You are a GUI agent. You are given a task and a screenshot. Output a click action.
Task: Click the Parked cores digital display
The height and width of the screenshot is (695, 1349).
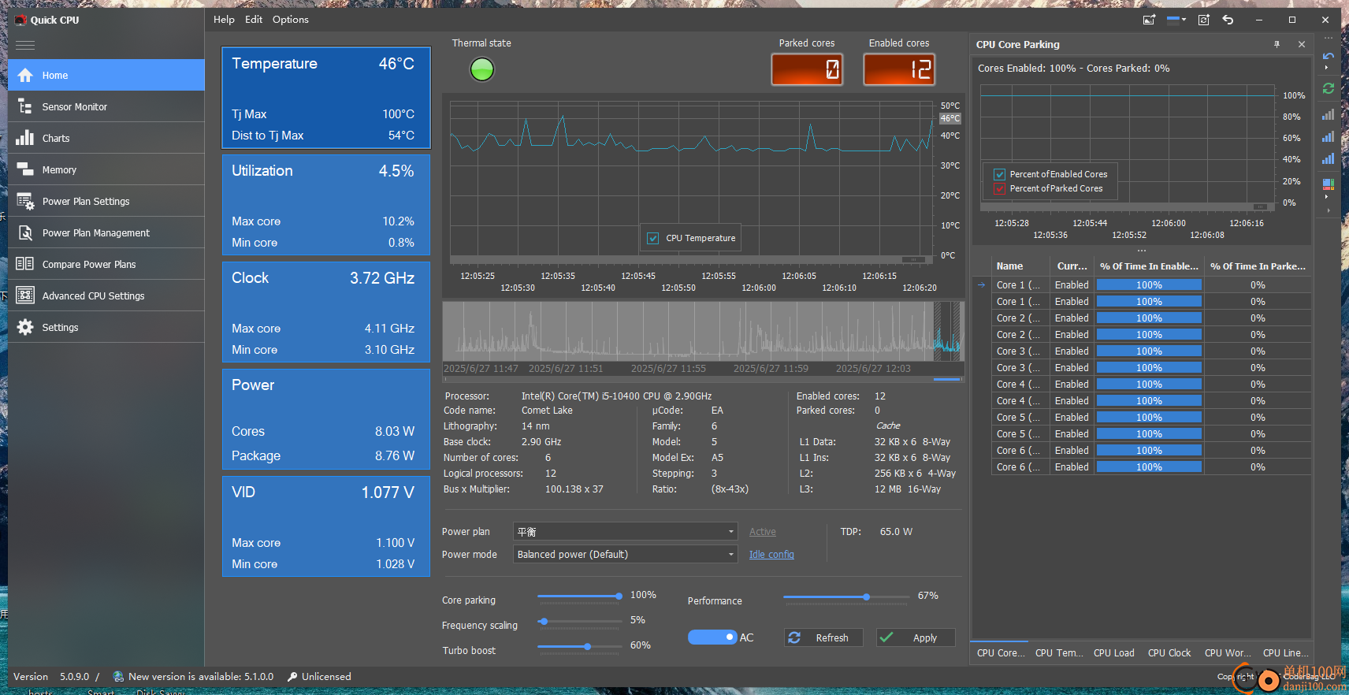coord(807,69)
